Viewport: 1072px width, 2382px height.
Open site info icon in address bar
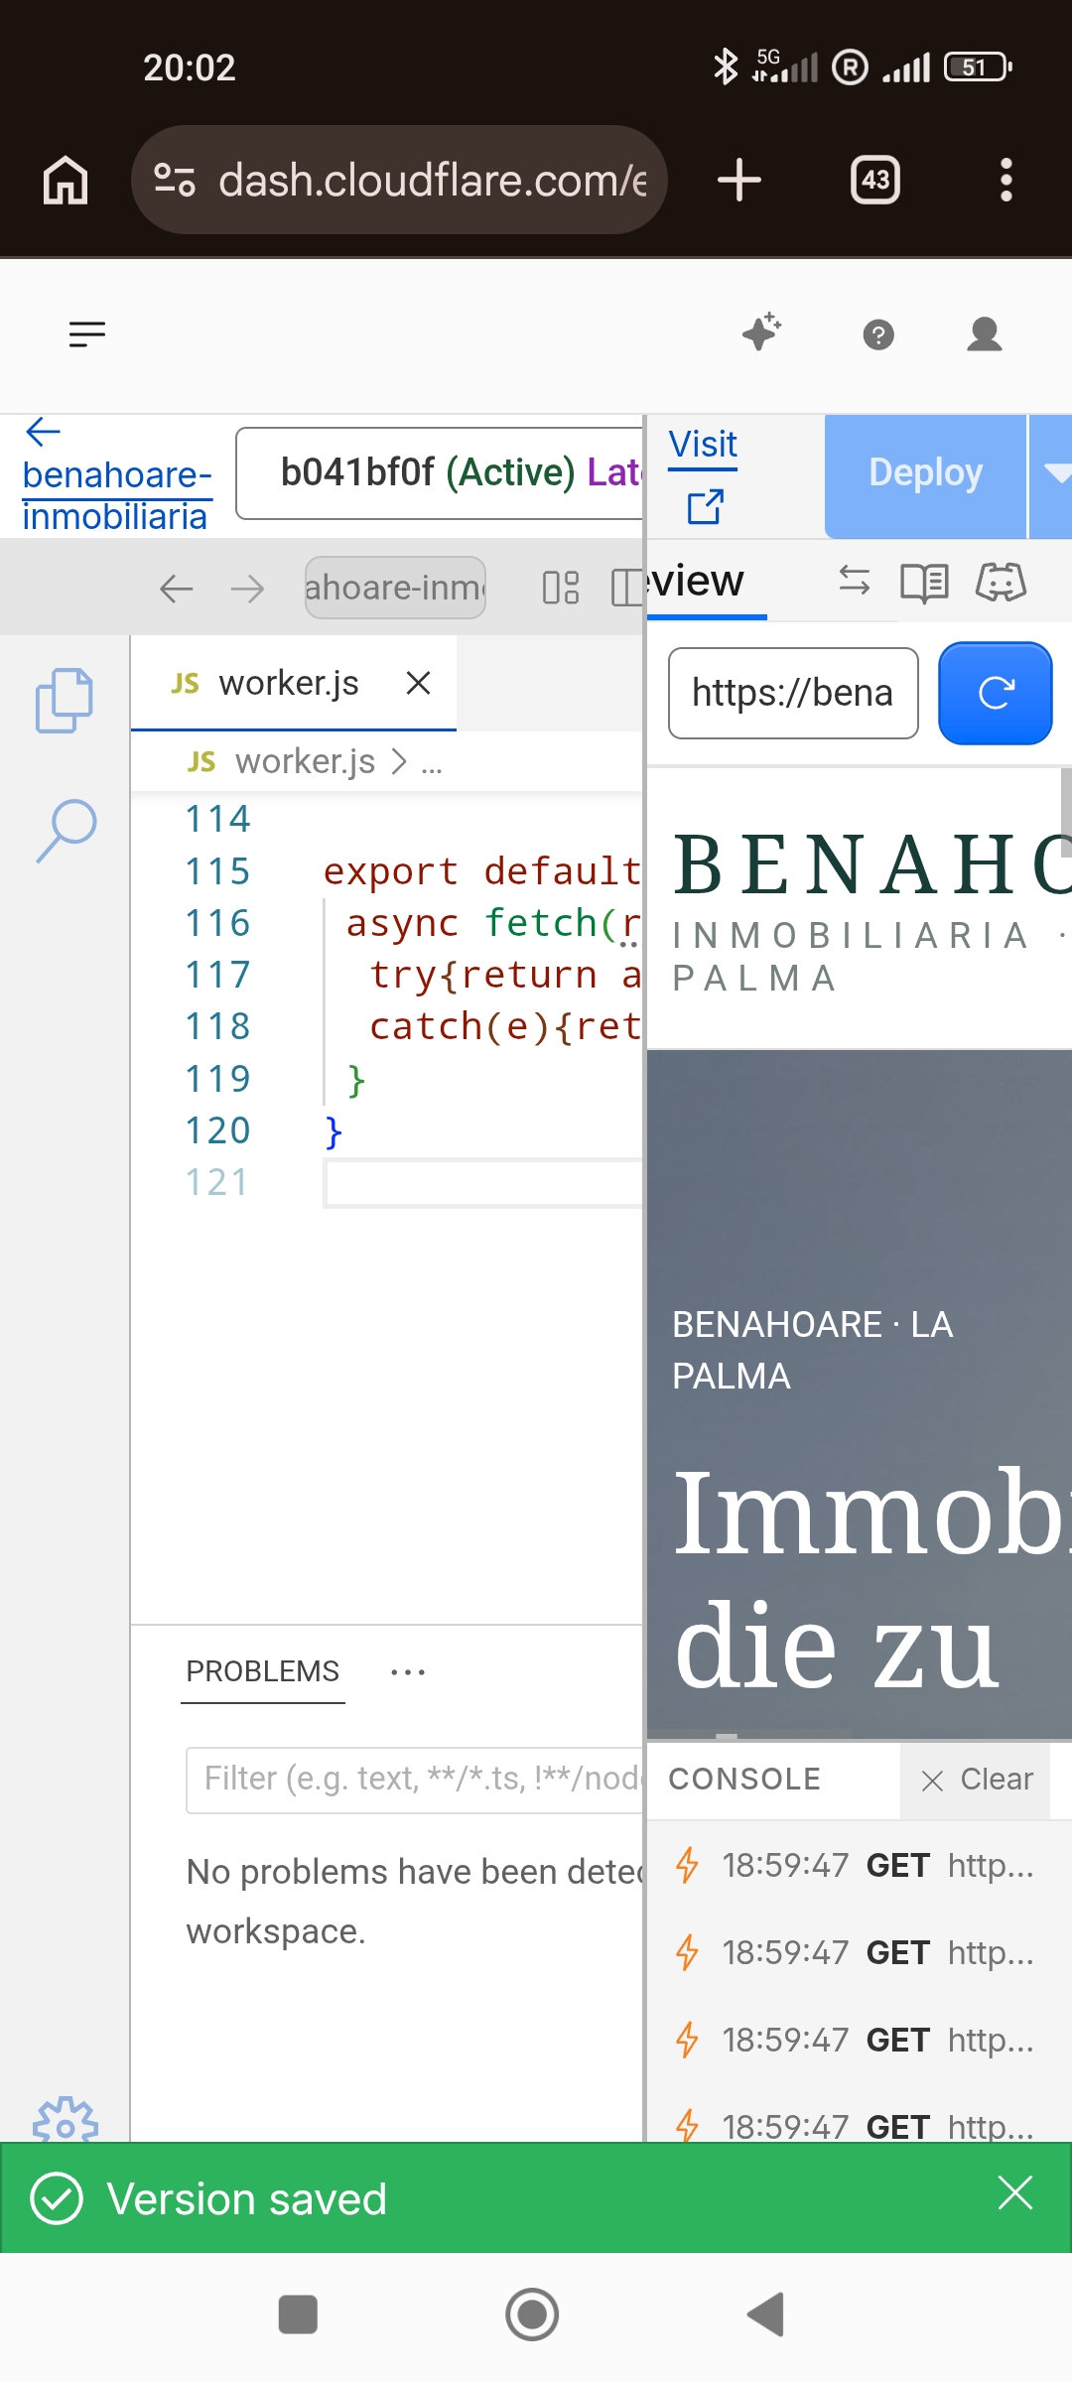(x=175, y=180)
